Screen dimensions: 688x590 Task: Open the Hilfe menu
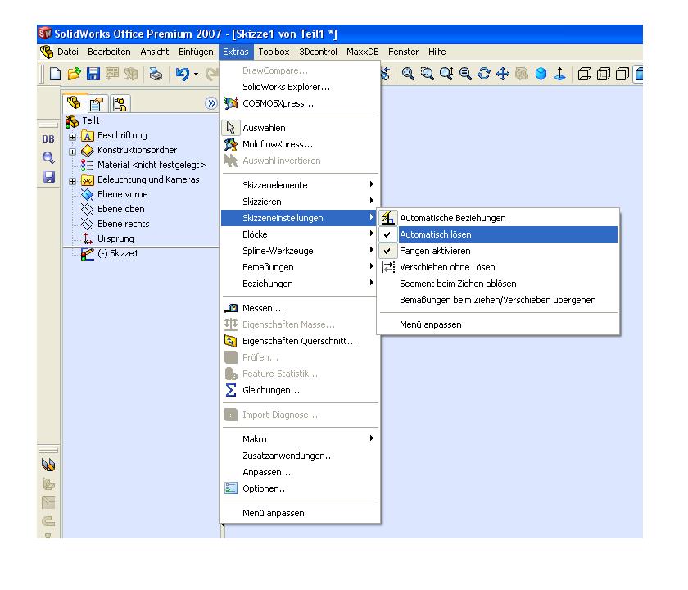pos(437,52)
